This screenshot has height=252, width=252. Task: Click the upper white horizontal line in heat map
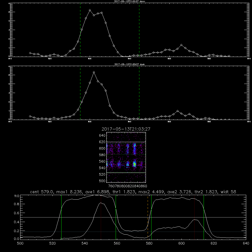click(x=126, y=142)
